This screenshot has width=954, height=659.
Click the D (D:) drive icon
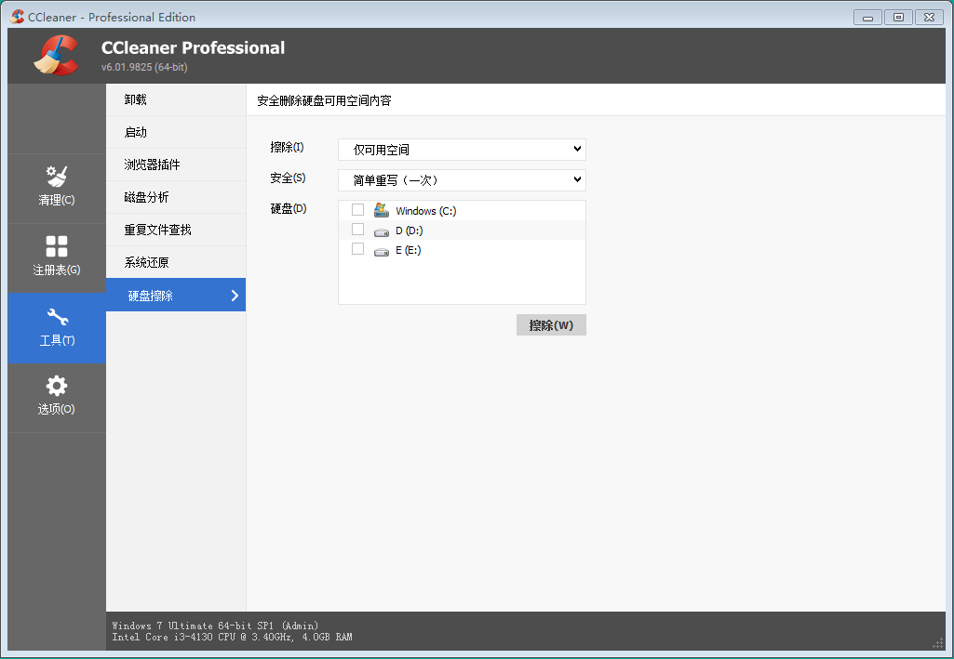381,231
